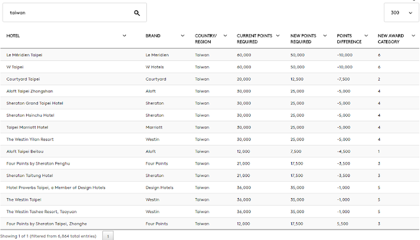Select the Courtyard Taipei row
420x240 pixels.
click(210, 79)
